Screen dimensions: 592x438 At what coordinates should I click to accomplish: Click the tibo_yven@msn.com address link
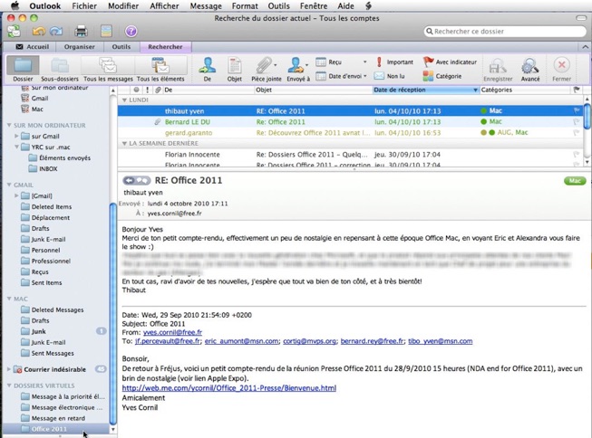441,341
